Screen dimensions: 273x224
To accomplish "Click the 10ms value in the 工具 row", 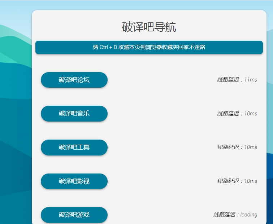I will [251, 147].
